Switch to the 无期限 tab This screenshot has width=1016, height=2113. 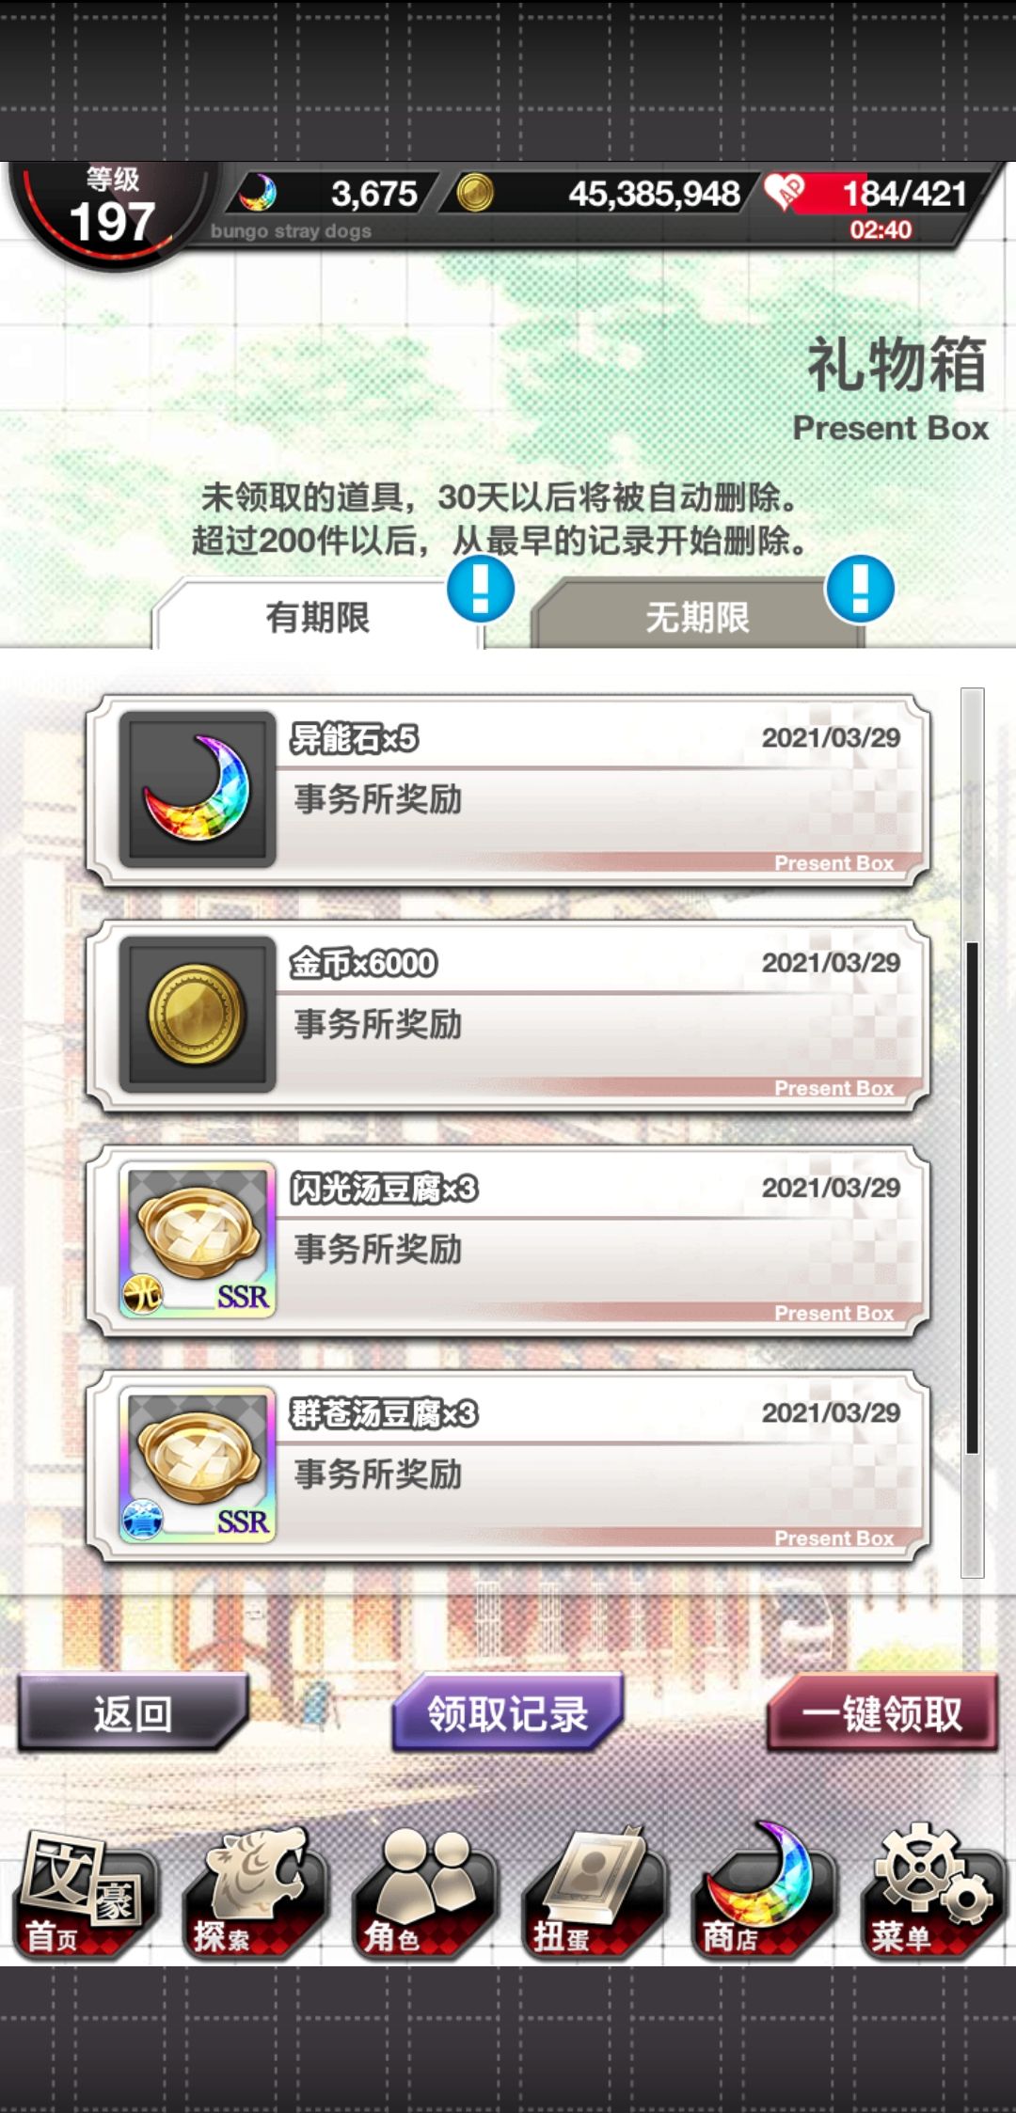tap(697, 616)
